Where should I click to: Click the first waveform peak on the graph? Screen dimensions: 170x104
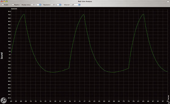[24, 14]
